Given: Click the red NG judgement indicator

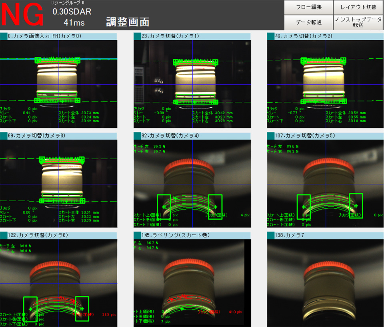Looking at the screenshot, I should pyautogui.click(x=22, y=15).
